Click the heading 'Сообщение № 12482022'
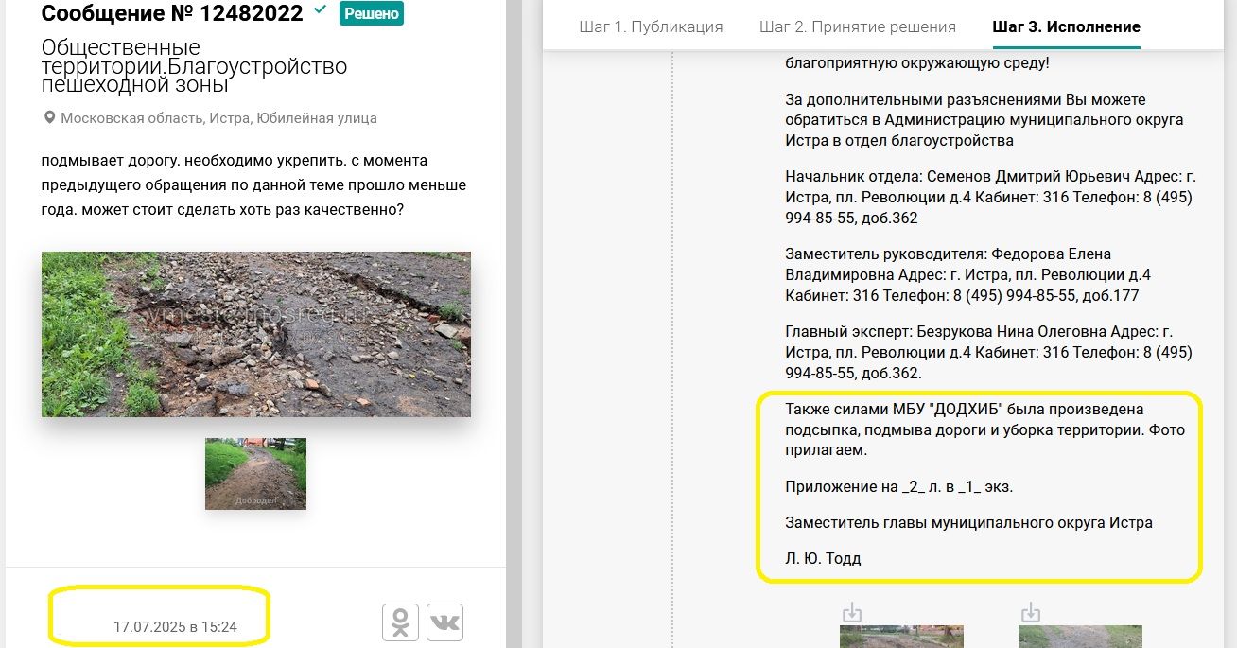 (172, 13)
